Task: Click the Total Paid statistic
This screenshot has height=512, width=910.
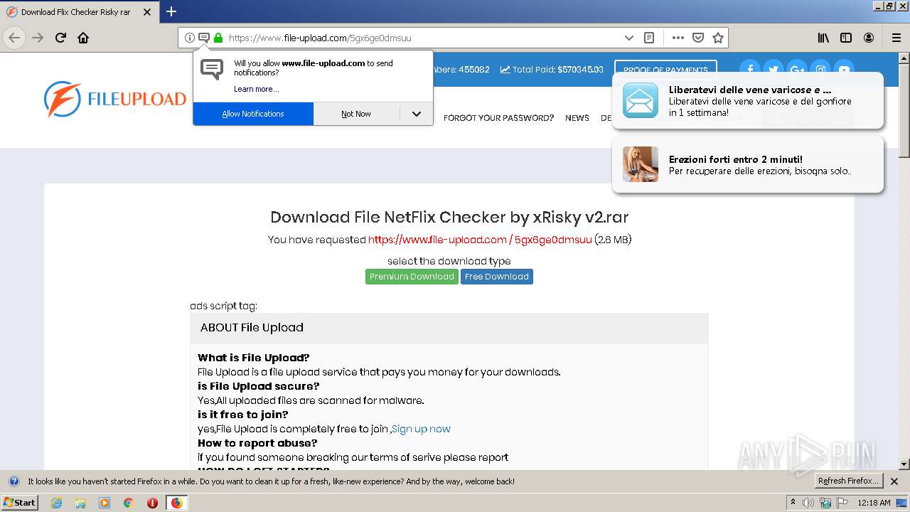Action: pyautogui.click(x=552, y=70)
